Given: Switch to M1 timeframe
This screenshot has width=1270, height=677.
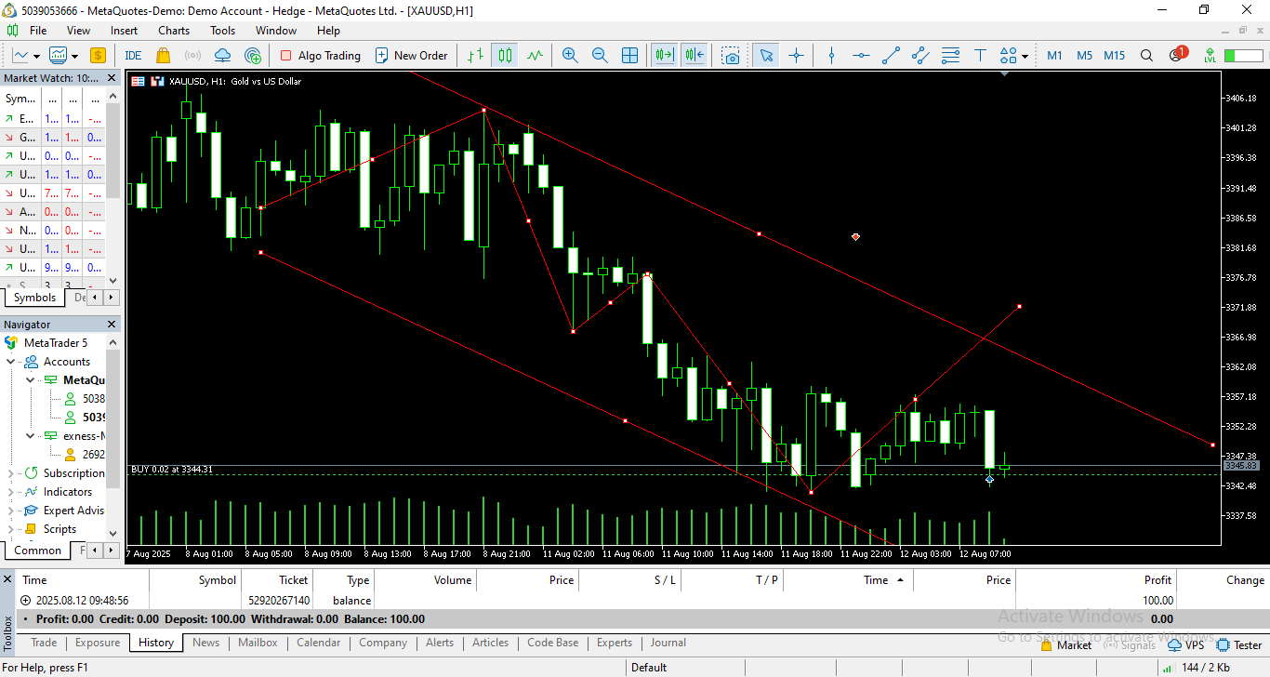Looking at the screenshot, I should pyautogui.click(x=1054, y=56).
